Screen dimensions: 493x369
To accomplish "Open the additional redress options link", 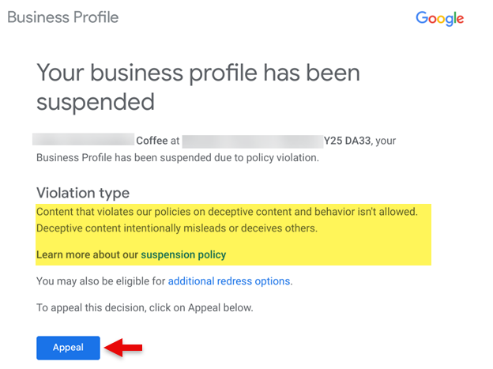I will [x=229, y=281].
